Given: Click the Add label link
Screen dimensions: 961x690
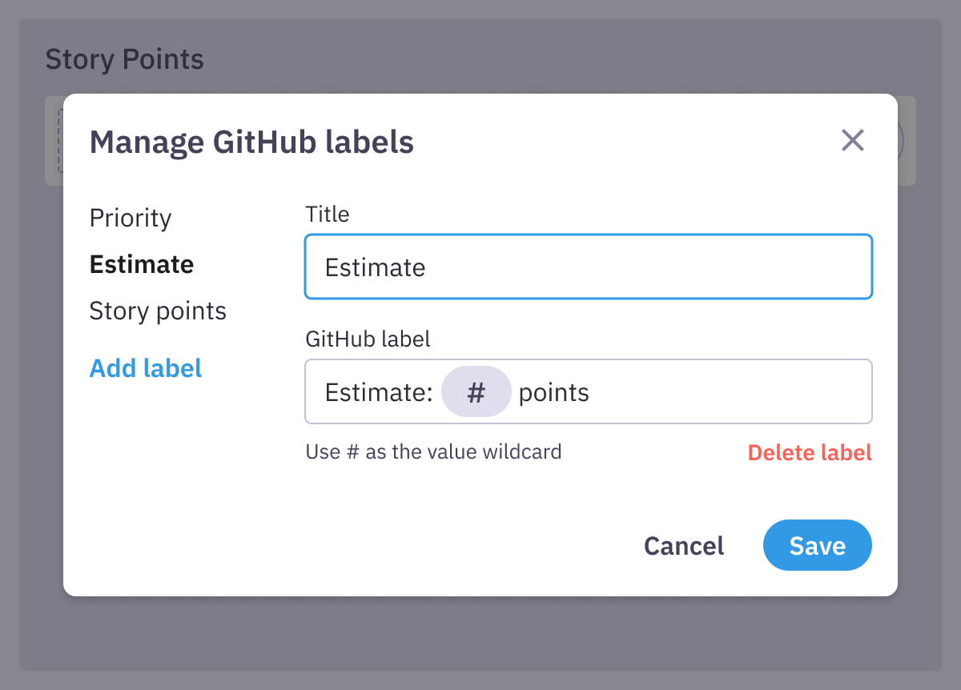Looking at the screenshot, I should pyautogui.click(x=146, y=368).
